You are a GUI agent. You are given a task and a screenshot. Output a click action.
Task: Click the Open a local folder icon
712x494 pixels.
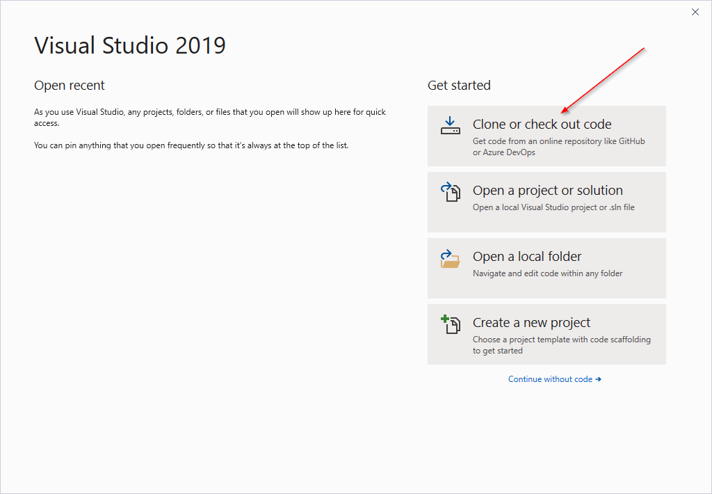tap(450, 258)
